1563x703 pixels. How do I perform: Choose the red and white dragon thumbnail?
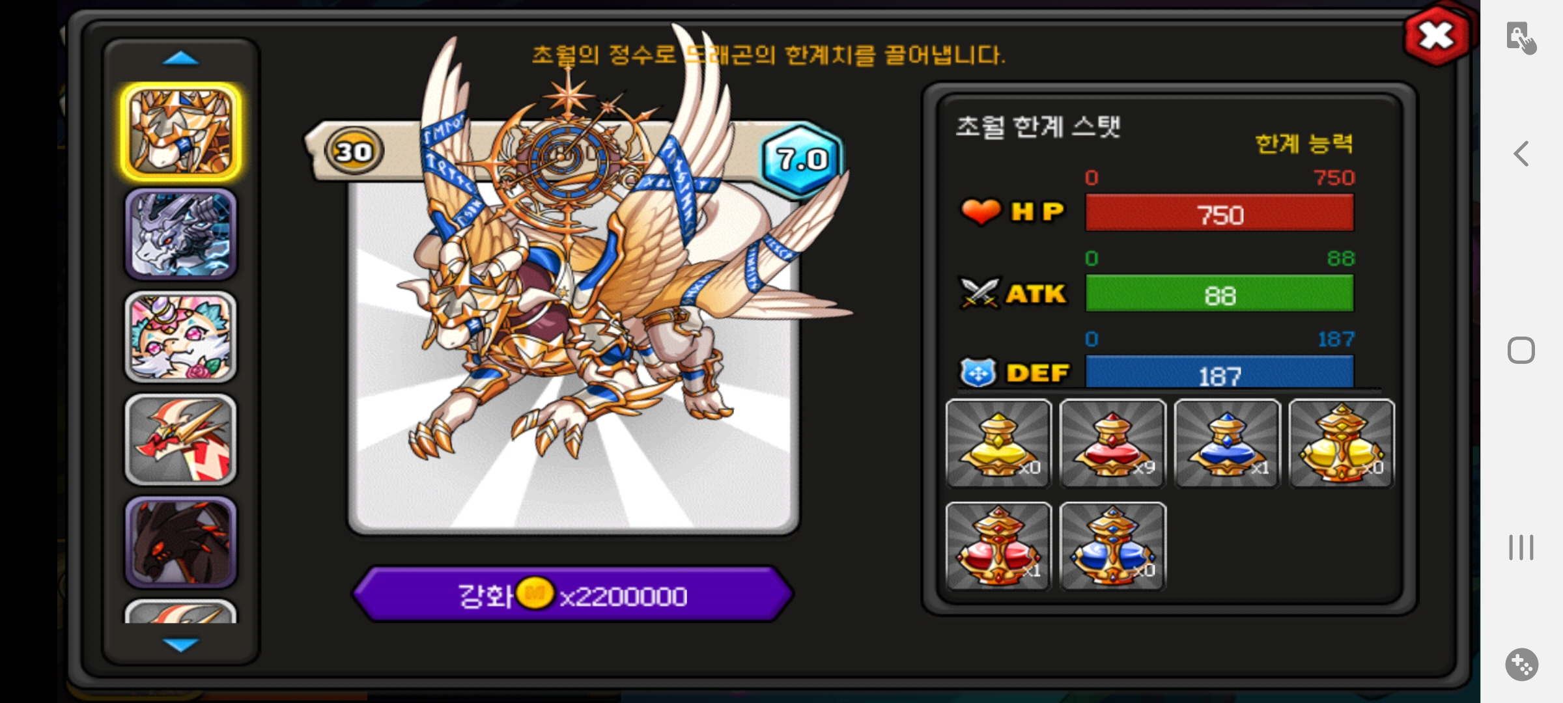point(180,439)
